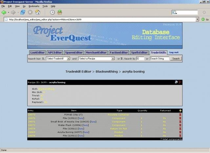Image resolution: width=210 pixels, height=153 pixels.
Task: Open lucy link in entry 24074 File row
Action: point(81,129)
